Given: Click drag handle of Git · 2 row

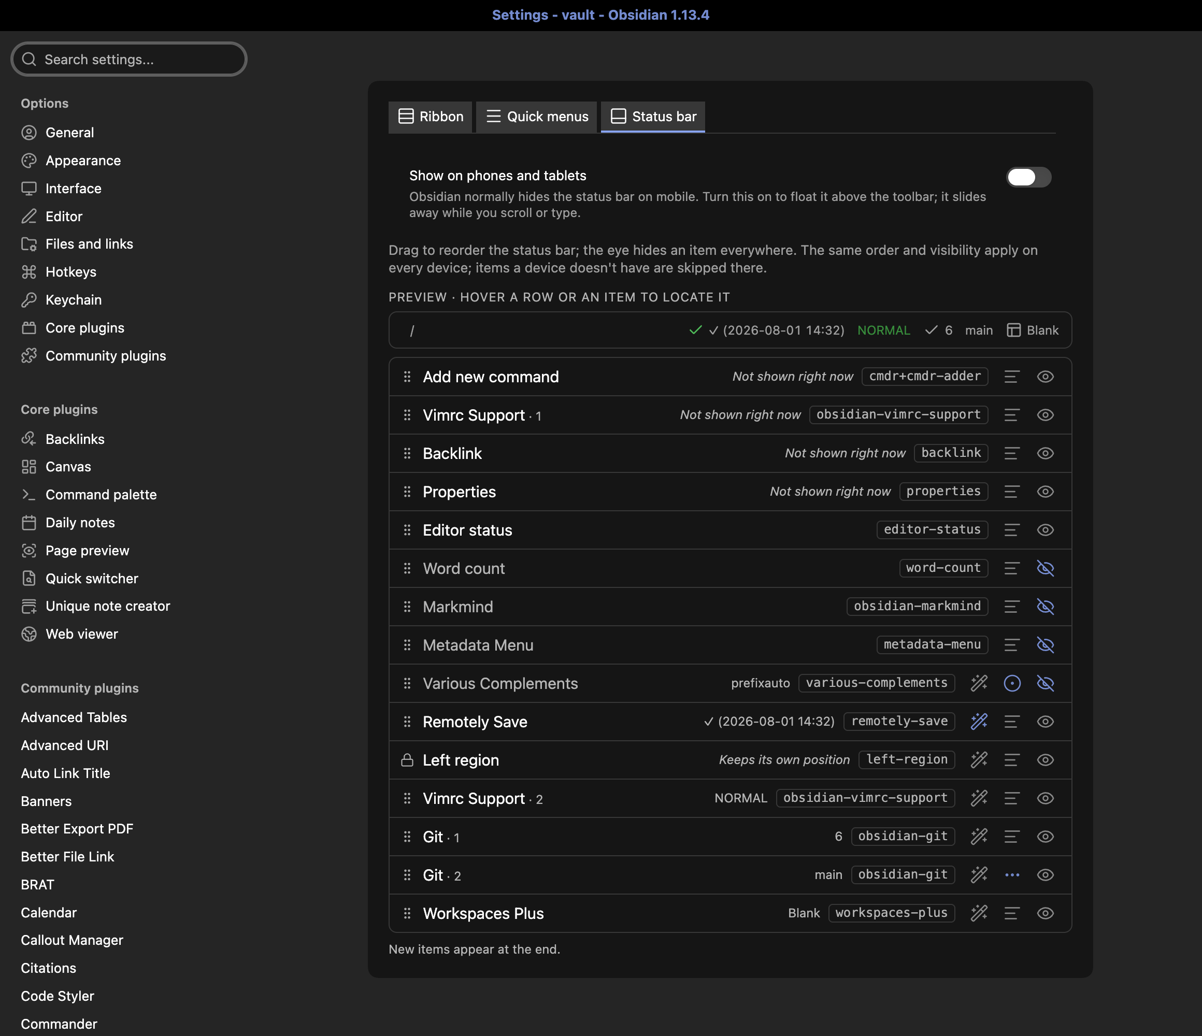Looking at the screenshot, I should tap(407, 875).
